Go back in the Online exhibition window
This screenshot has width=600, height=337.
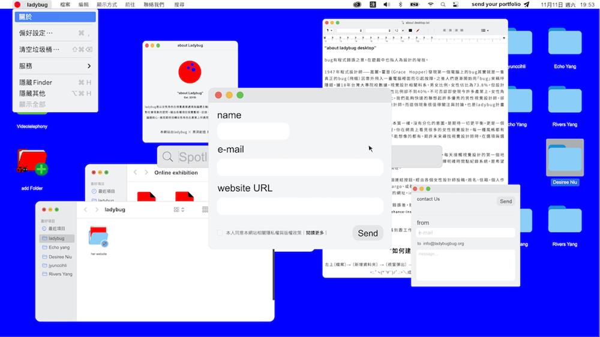(135, 173)
